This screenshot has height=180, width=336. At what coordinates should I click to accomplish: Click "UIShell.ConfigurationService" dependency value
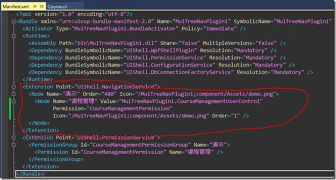(169, 65)
